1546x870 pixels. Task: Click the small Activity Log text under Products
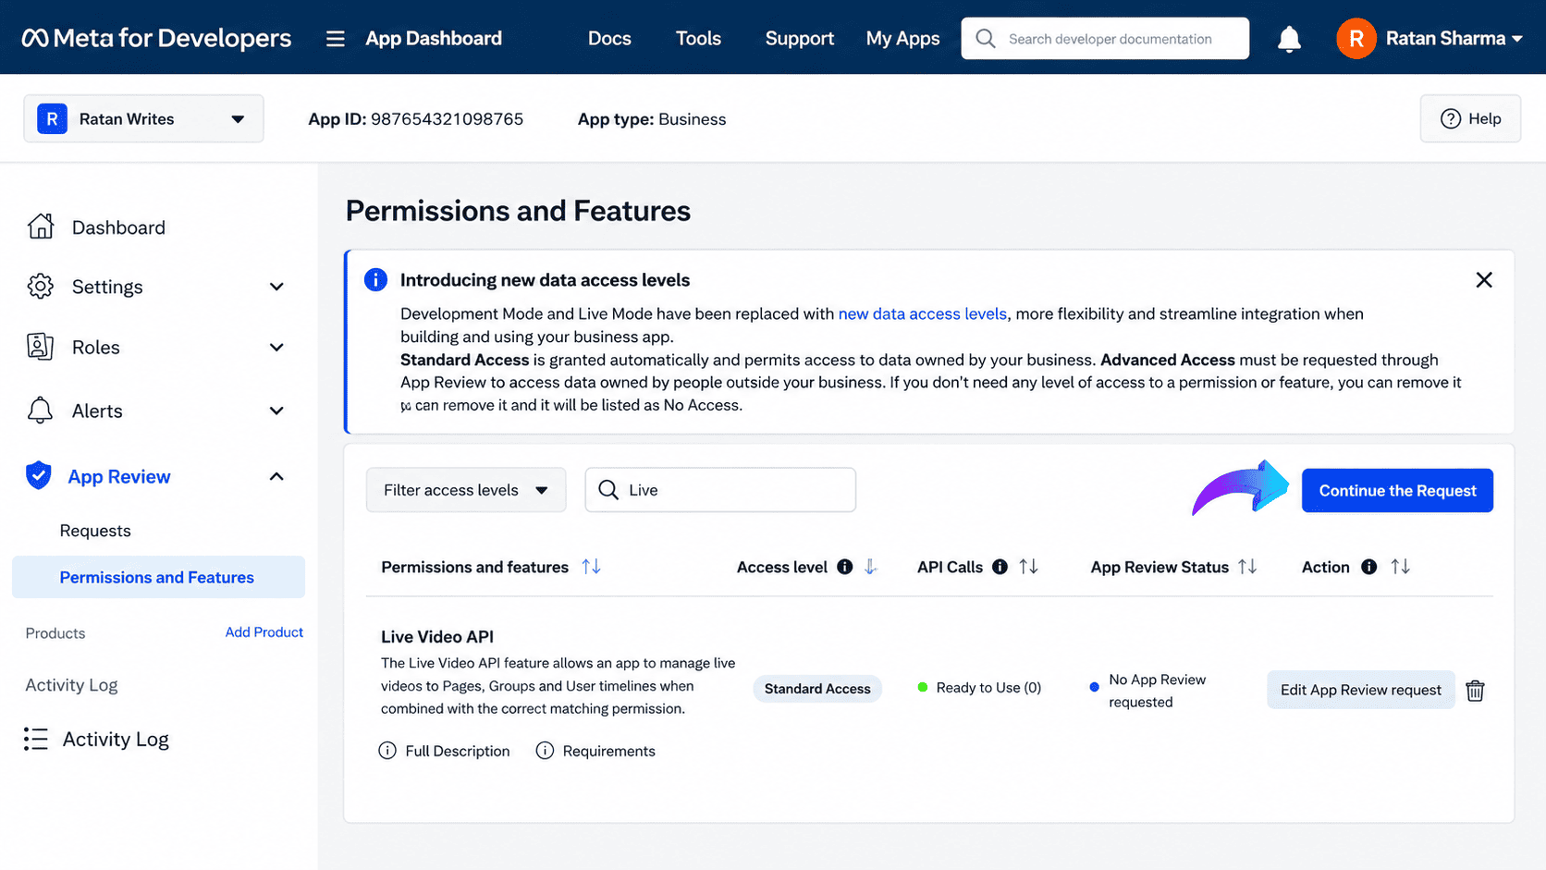coord(71,685)
